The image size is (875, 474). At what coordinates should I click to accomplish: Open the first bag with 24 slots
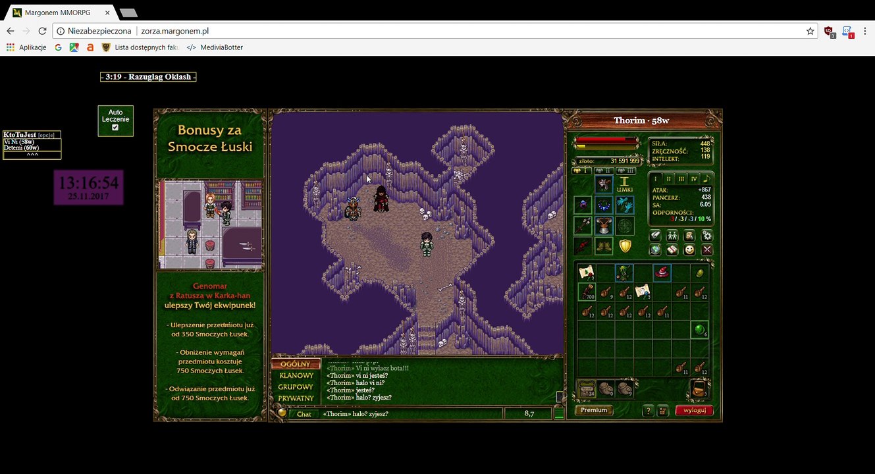[587, 388]
